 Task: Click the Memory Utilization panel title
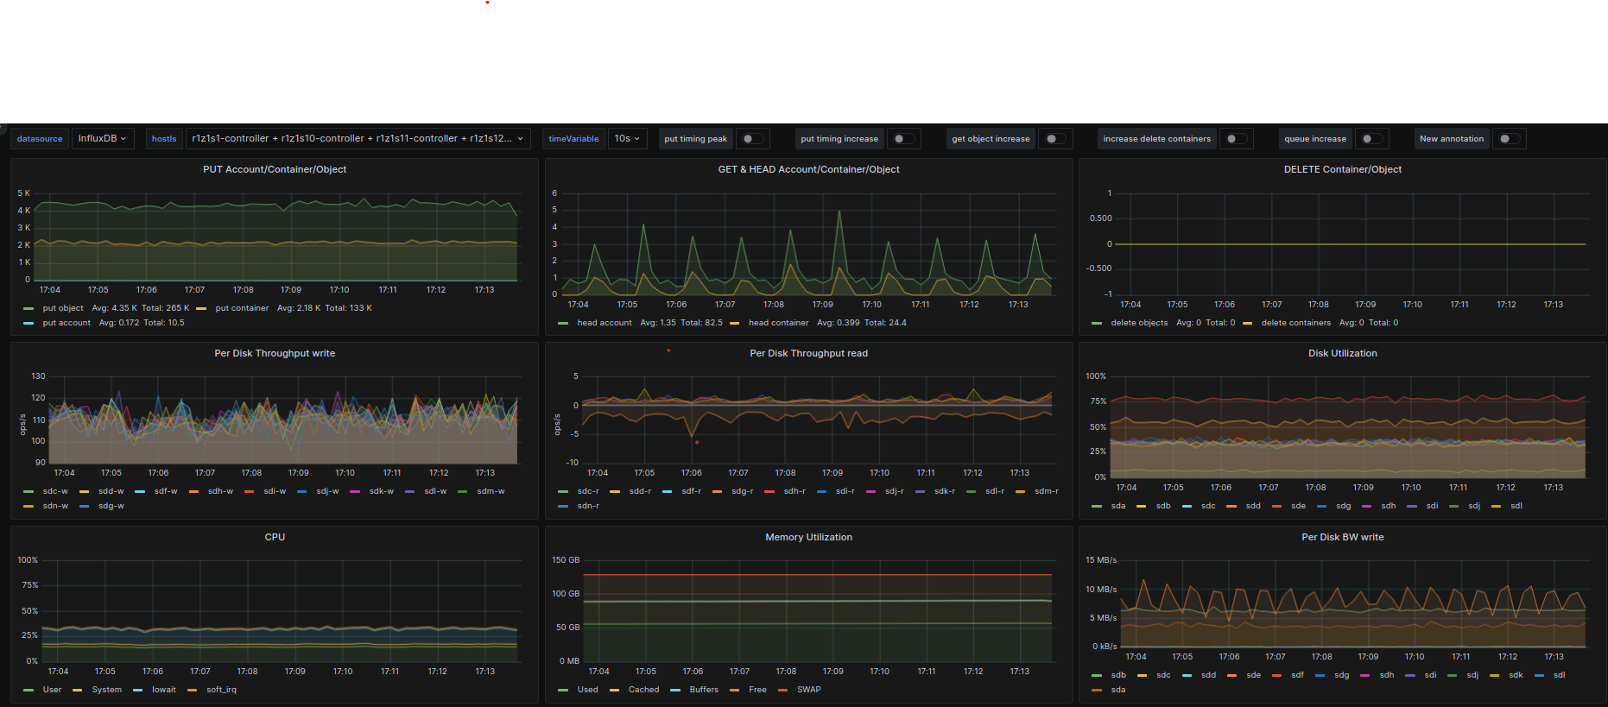(x=808, y=537)
